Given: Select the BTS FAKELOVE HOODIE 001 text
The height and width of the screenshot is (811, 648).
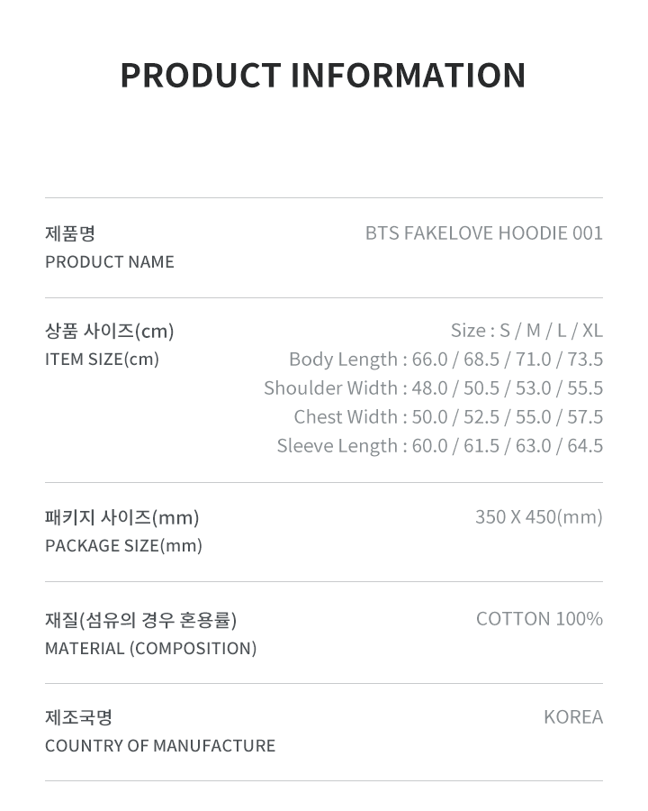Looking at the screenshot, I should (x=483, y=233).
